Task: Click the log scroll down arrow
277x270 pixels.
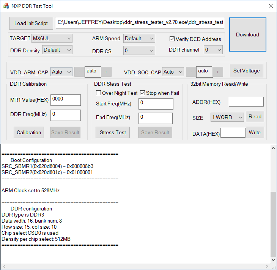Action: pyautogui.click(x=273, y=260)
